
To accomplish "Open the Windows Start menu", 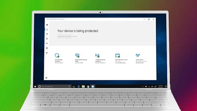I will click(x=35, y=87).
